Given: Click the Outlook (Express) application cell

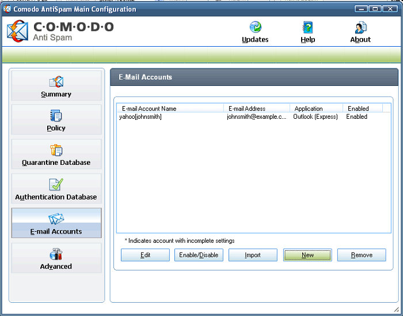Looking at the screenshot, I should coord(315,117).
